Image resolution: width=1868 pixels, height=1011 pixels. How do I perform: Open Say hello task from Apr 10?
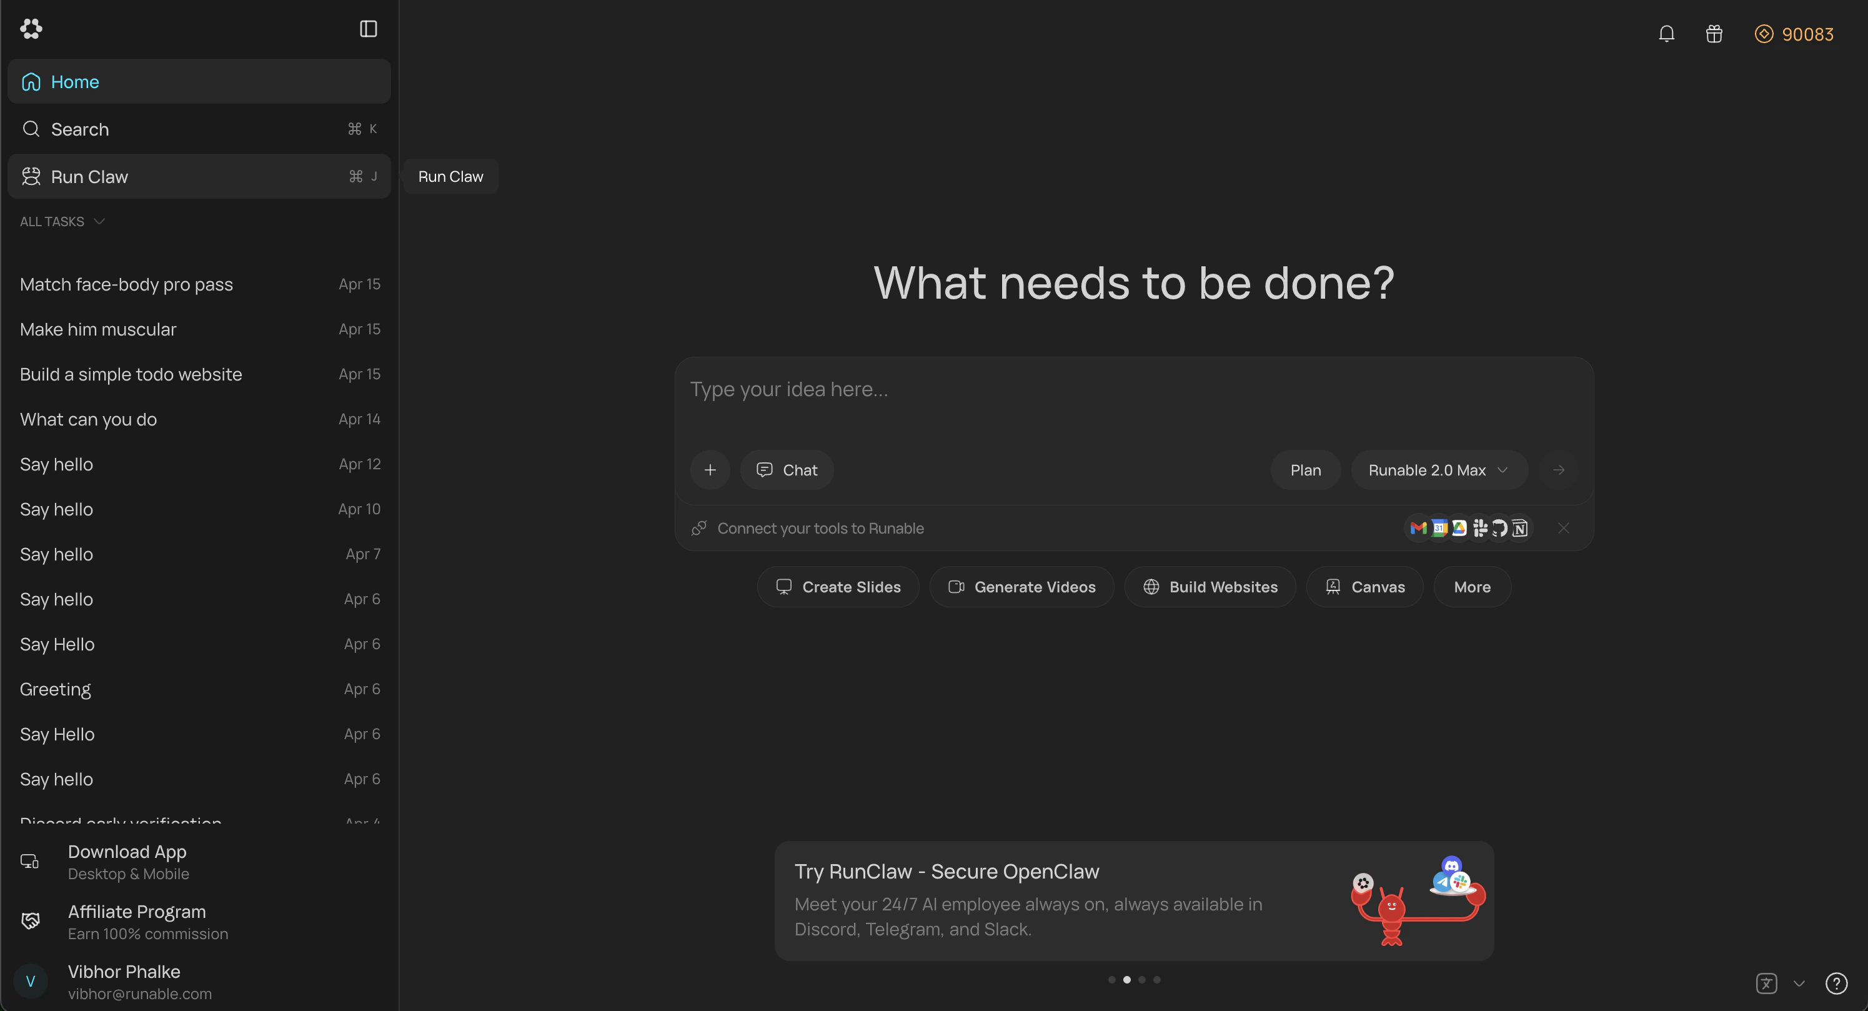[x=199, y=509]
